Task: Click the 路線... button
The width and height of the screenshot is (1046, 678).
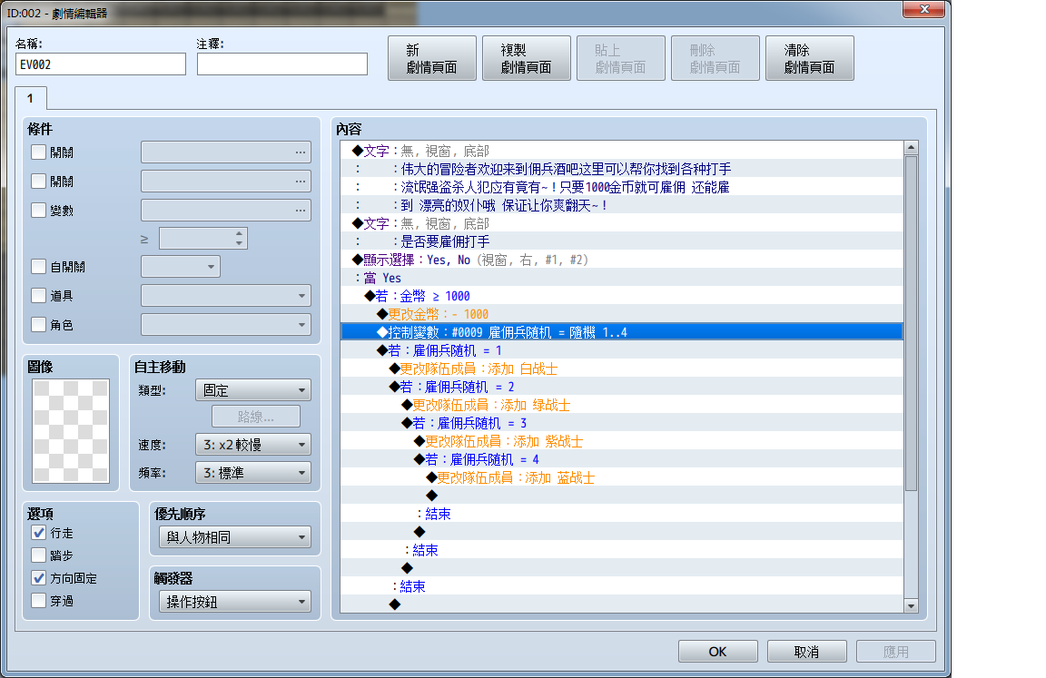Action: click(x=256, y=417)
